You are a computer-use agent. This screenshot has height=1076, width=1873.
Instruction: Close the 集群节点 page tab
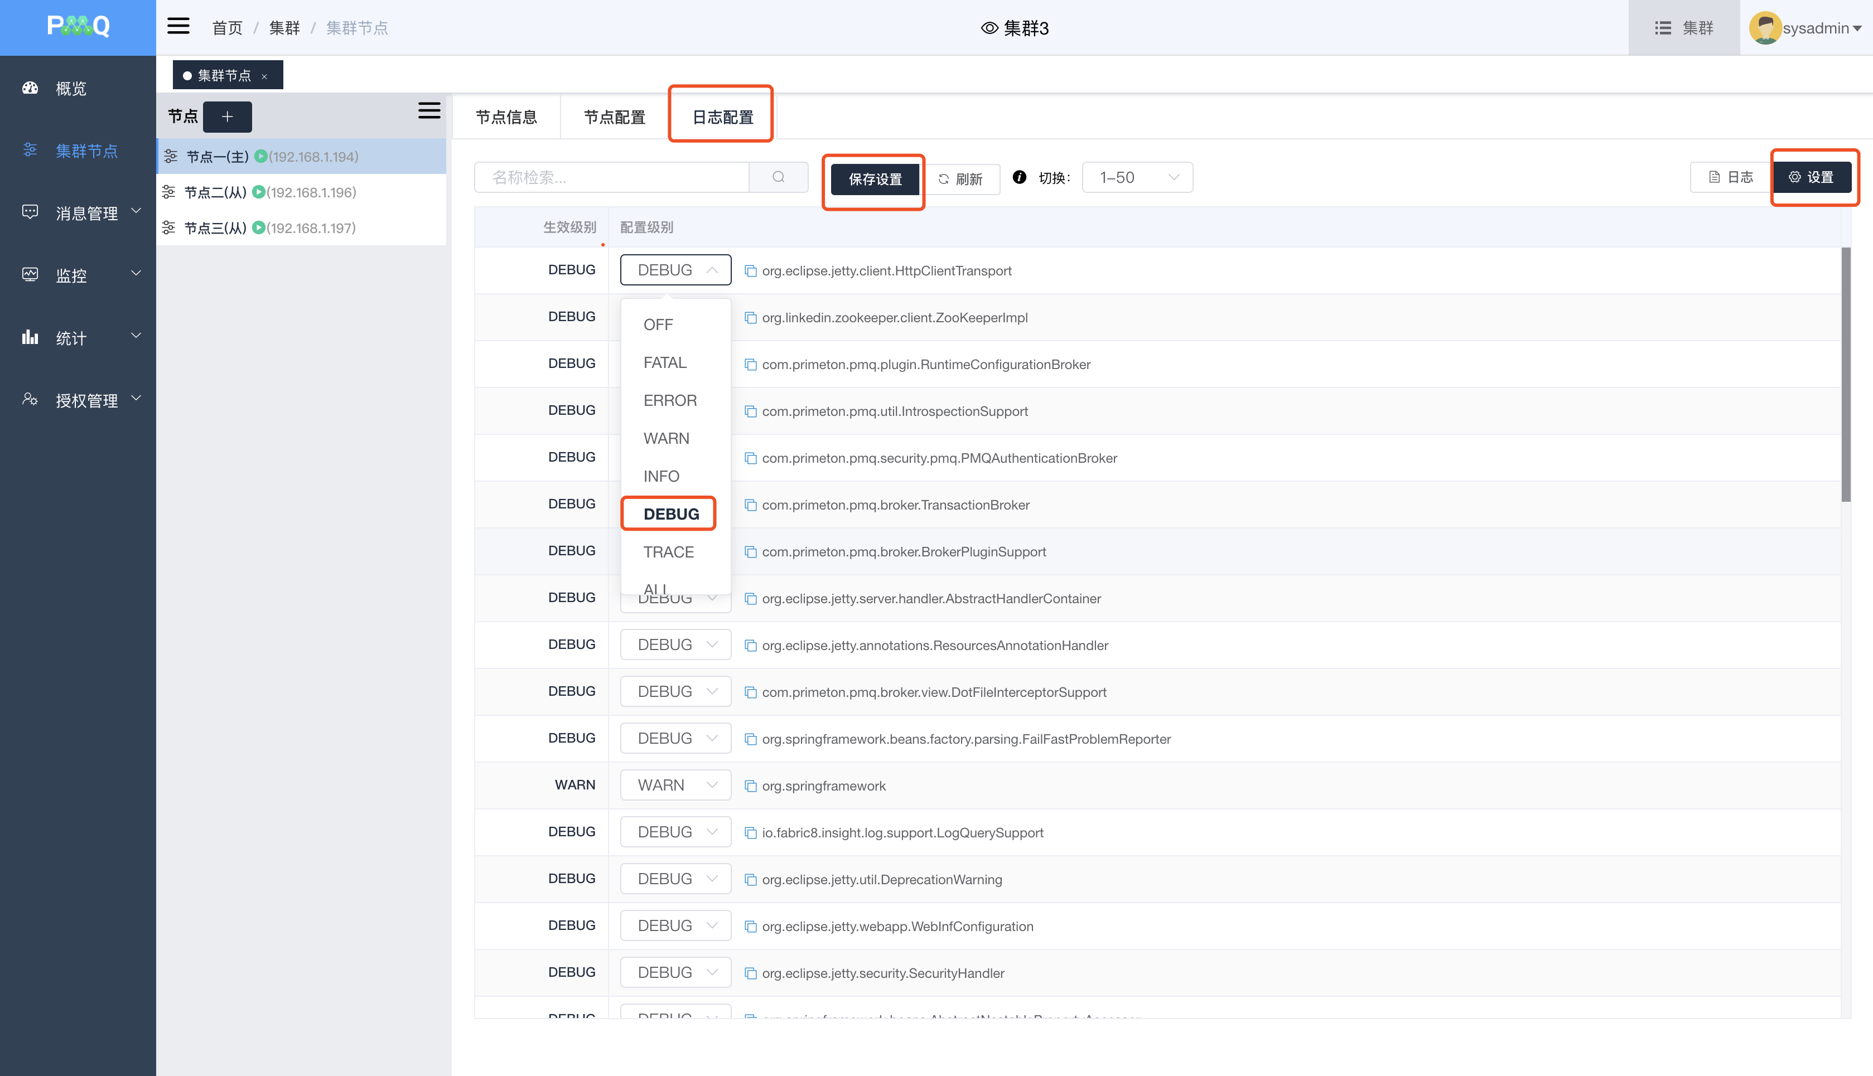pos(264,76)
